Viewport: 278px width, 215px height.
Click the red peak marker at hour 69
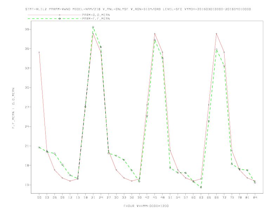click(x=217, y=34)
